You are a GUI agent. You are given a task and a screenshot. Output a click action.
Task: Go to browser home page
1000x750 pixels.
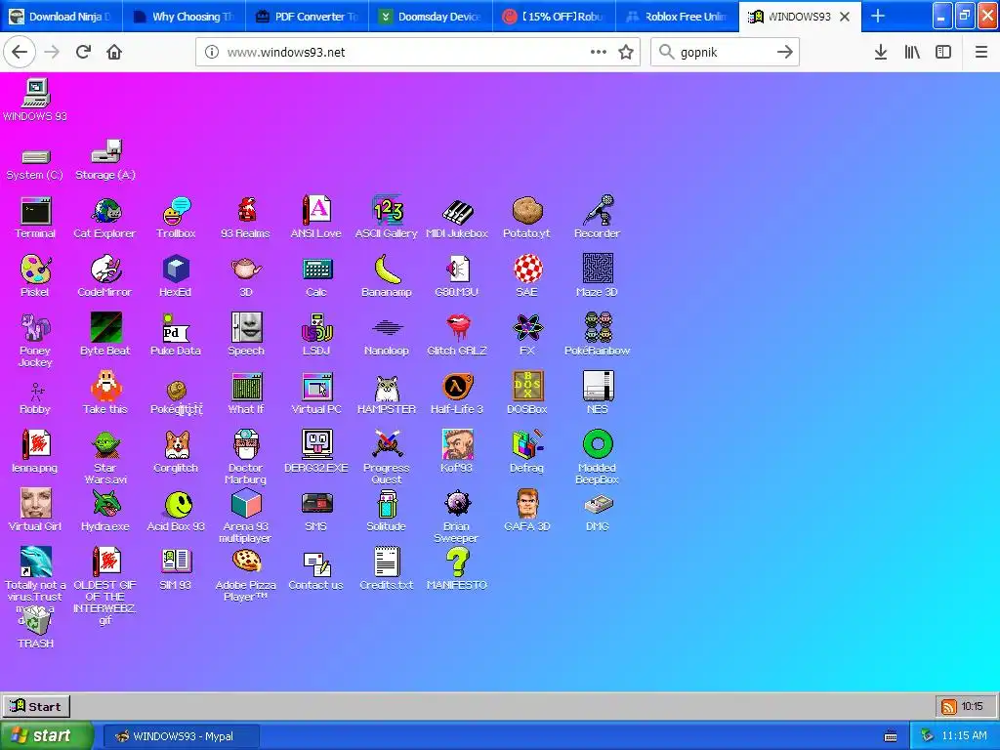[114, 52]
